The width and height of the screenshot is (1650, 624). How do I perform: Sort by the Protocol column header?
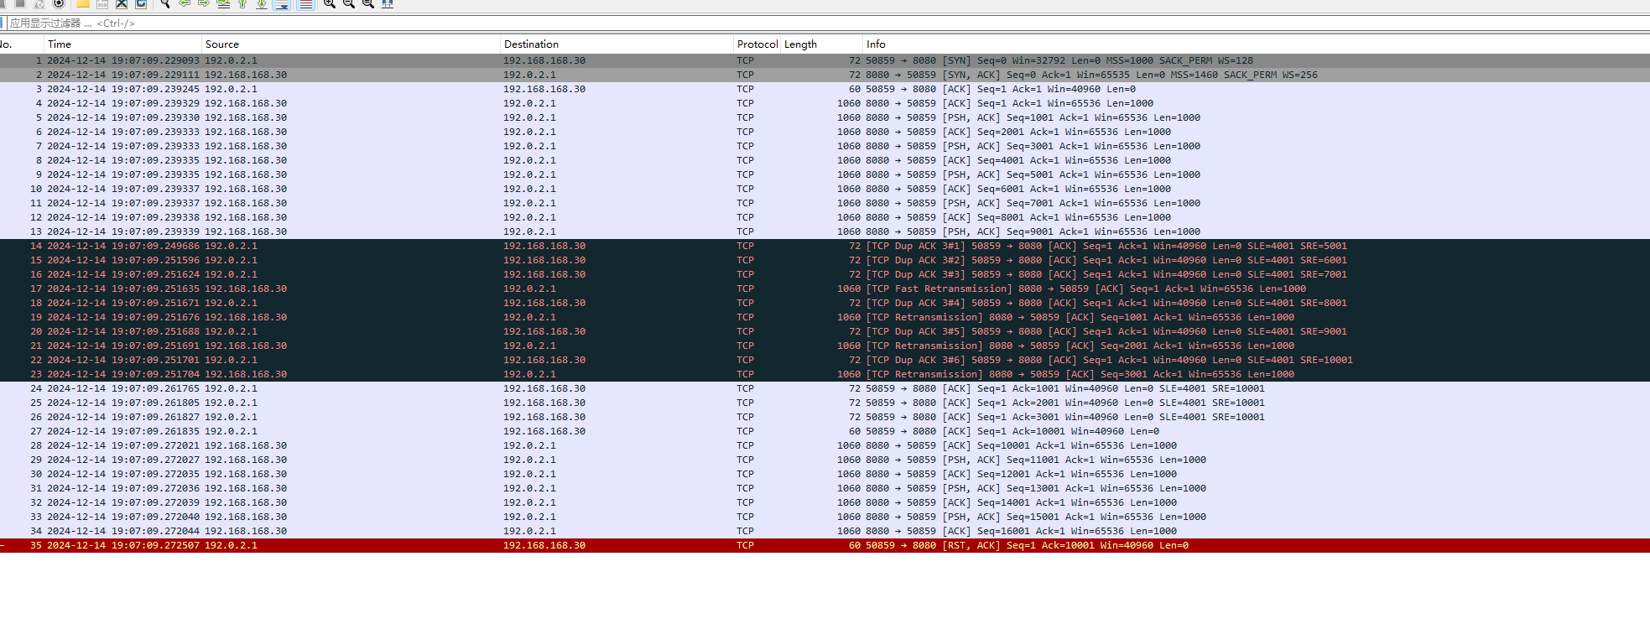pyautogui.click(x=757, y=44)
